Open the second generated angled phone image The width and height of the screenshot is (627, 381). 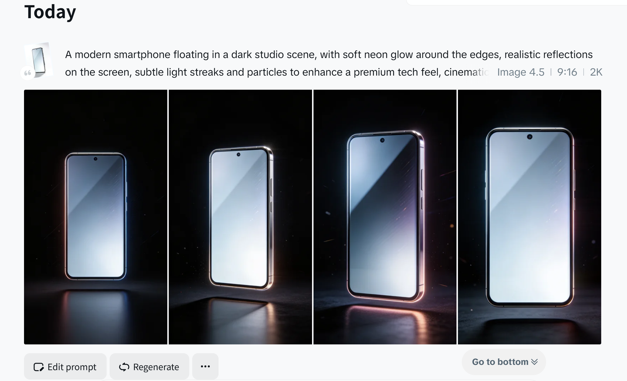pos(240,217)
